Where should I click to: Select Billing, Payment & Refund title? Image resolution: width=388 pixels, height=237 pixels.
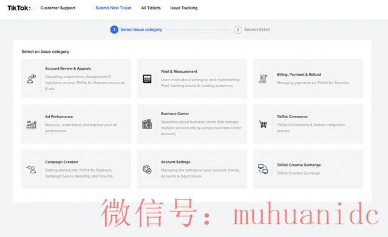tap(299, 75)
